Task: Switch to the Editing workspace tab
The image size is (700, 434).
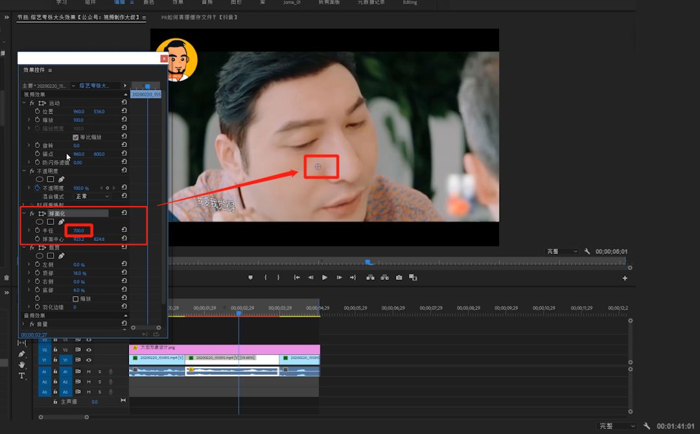Action: 410,2
